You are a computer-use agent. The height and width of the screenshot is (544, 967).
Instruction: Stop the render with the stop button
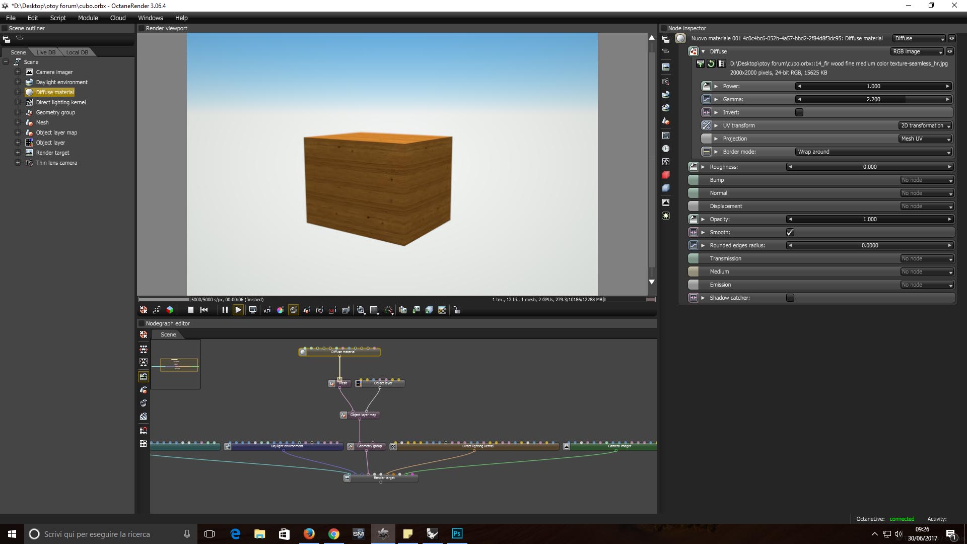190,310
